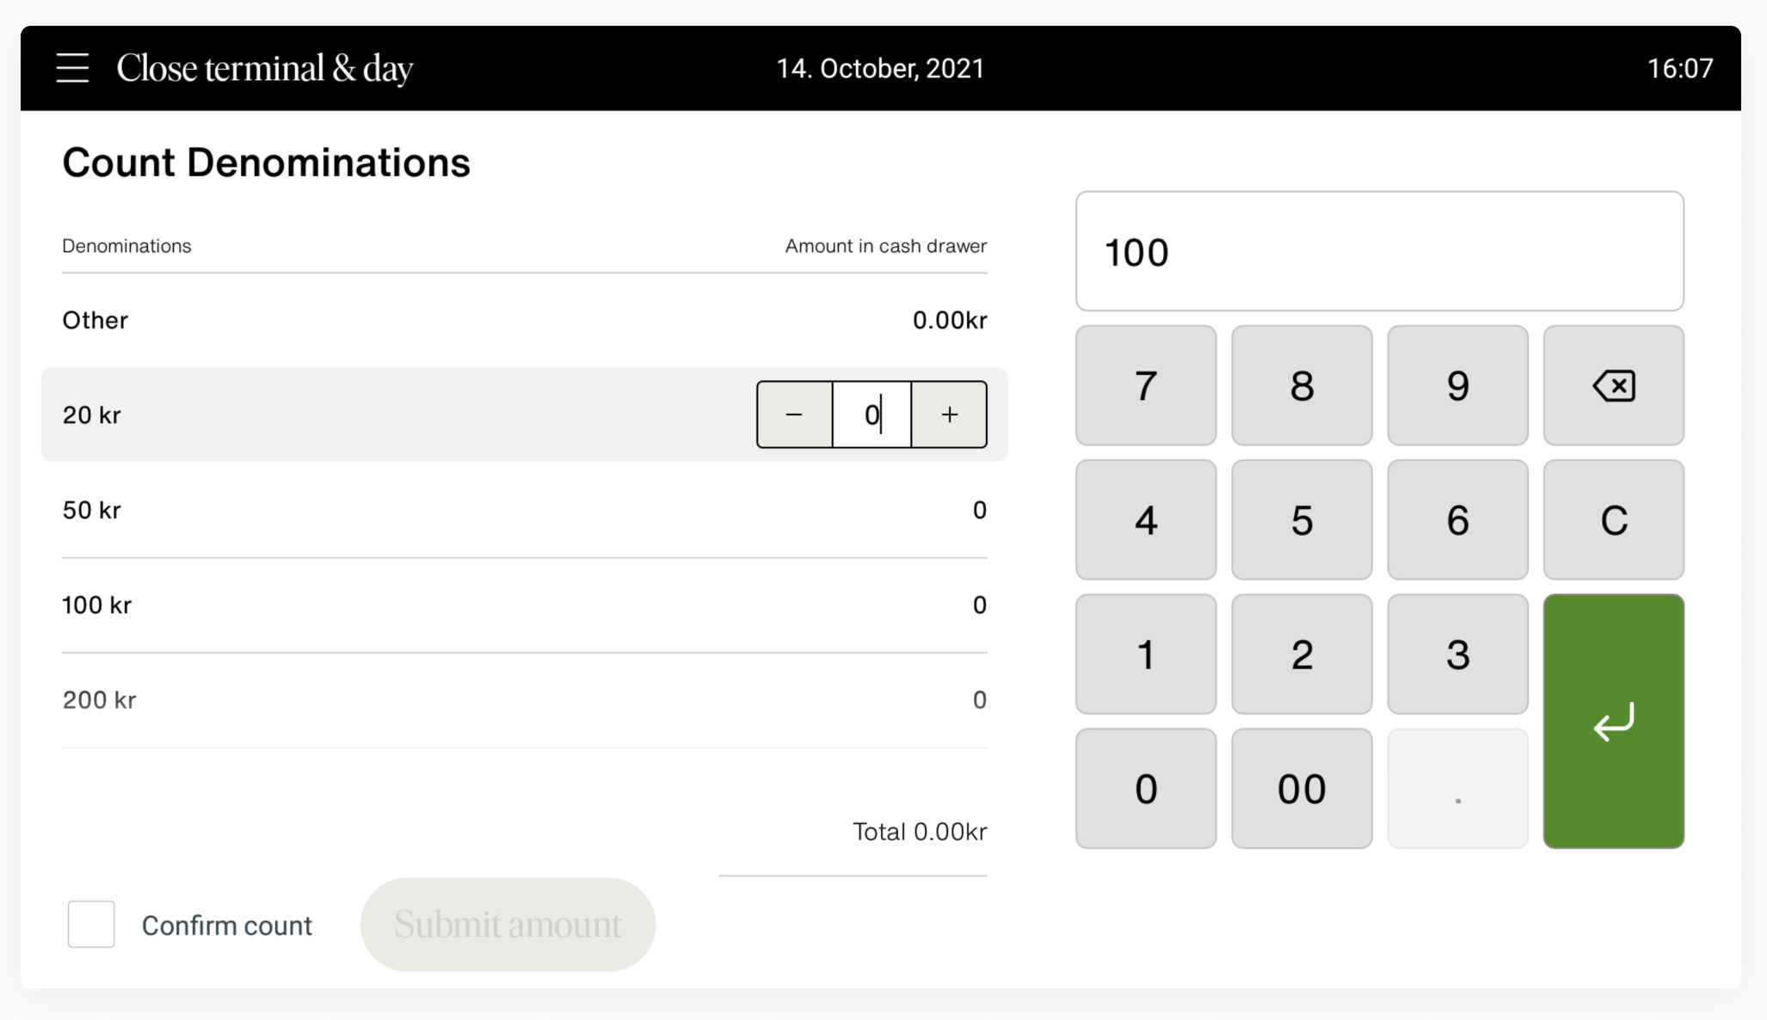Select the 50 kr denomination row
This screenshot has width=1767, height=1020.
pos(524,510)
